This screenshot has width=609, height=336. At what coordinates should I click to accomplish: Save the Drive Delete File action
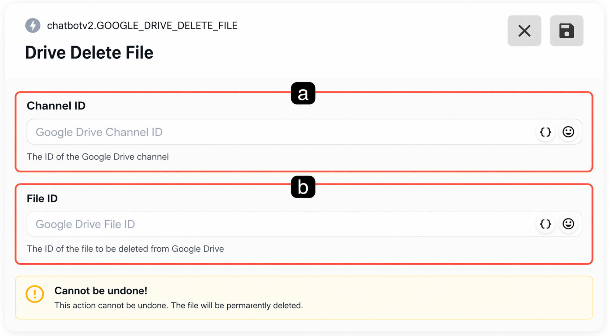point(566,31)
